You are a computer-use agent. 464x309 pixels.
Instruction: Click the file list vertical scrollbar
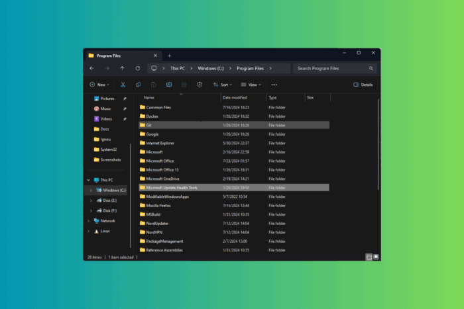(x=378, y=144)
